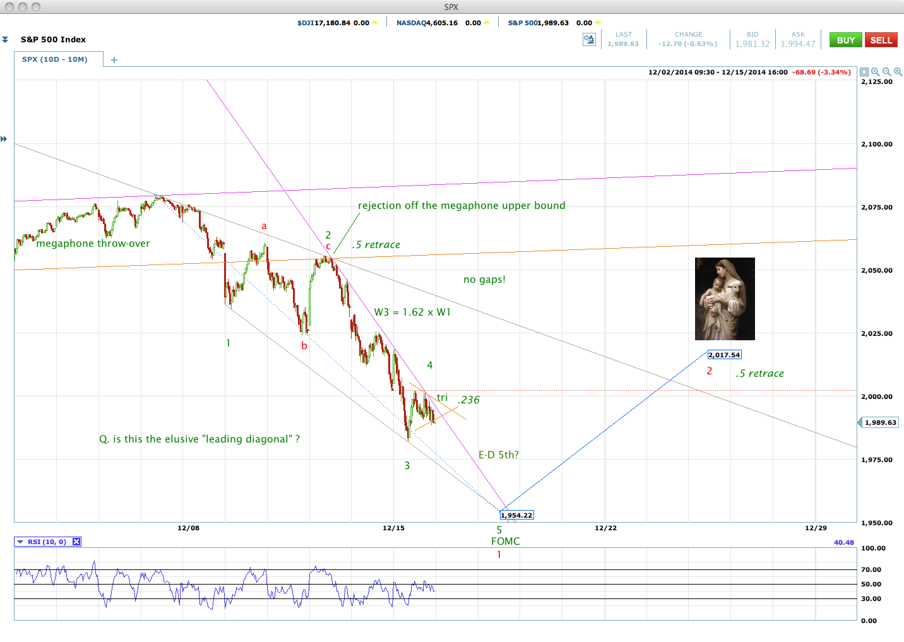The image size is (904, 642).
Task: Select the red "1" label below FOMC
Action: point(499,555)
